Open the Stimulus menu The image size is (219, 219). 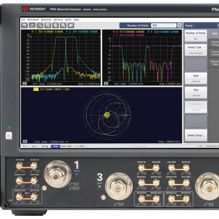point(58,20)
